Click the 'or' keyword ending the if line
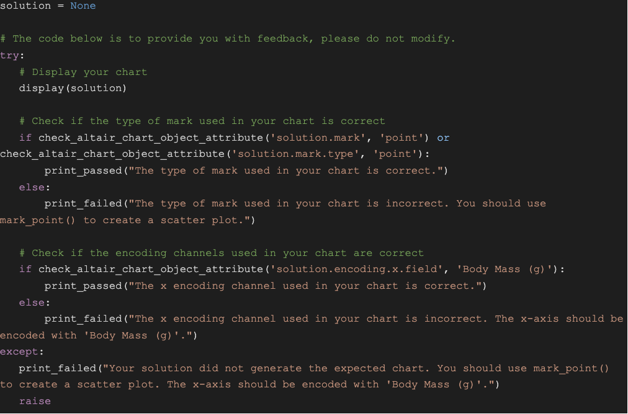Image resolution: width=628 pixels, height=414 pixels. (443, 138)
